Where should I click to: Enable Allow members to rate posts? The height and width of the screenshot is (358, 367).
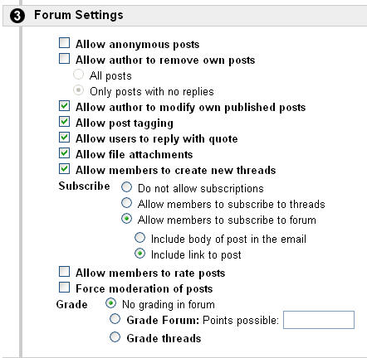click(x=64, y=272)
